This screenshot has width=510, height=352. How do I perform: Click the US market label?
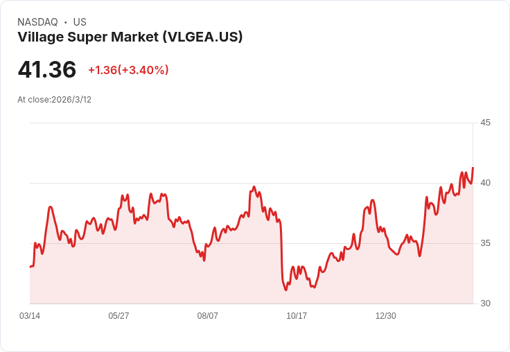click(x=80, y=22)
